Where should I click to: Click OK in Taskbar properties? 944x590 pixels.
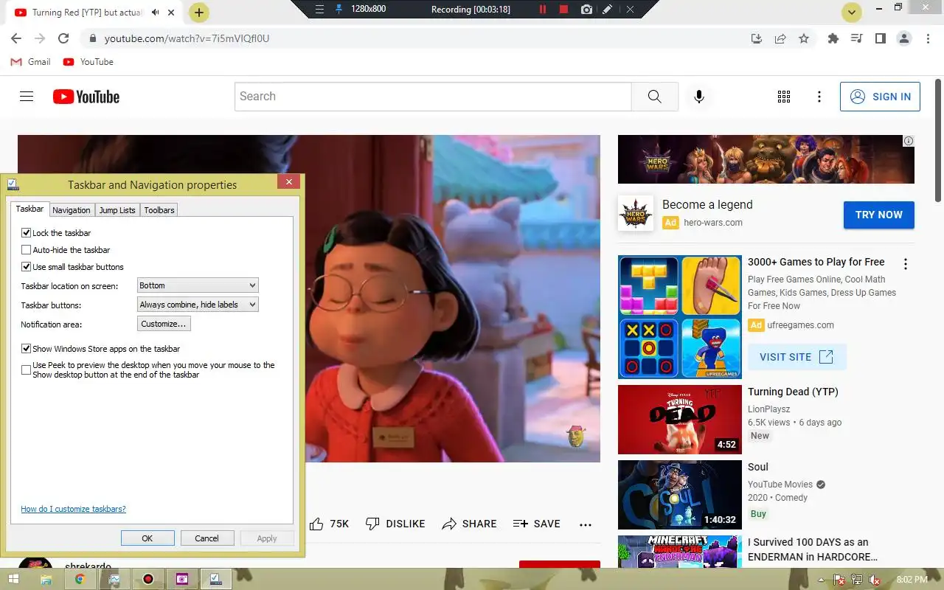pos(147,538)
